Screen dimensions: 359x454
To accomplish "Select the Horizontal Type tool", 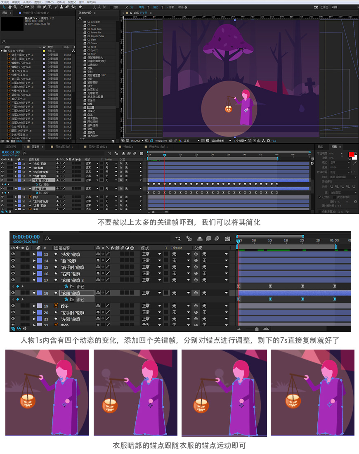I will [x=50, y=7].
